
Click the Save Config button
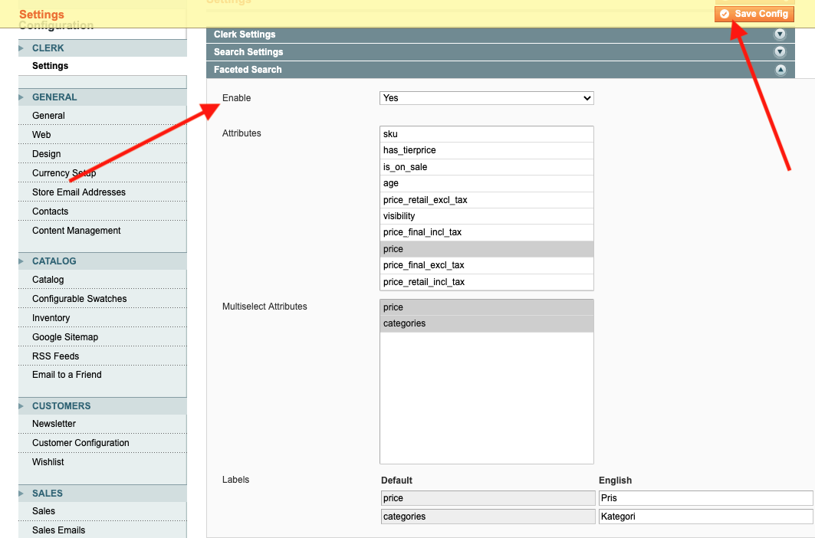(x=754, y=14)
